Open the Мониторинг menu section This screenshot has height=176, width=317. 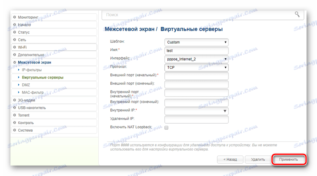click(x=54, y=17)
